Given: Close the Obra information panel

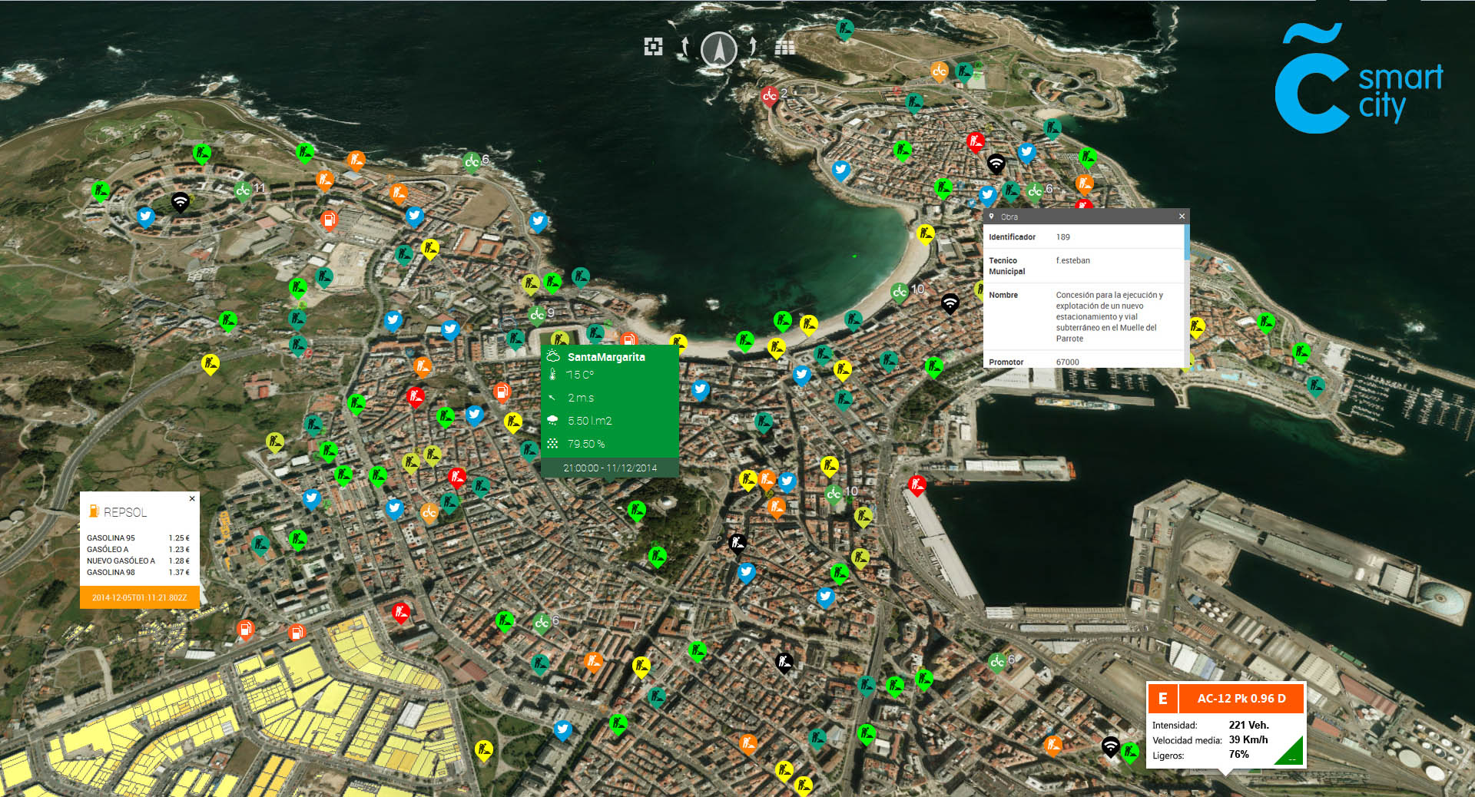Looking at the screenshot, I should click(x=1181, y=217).
